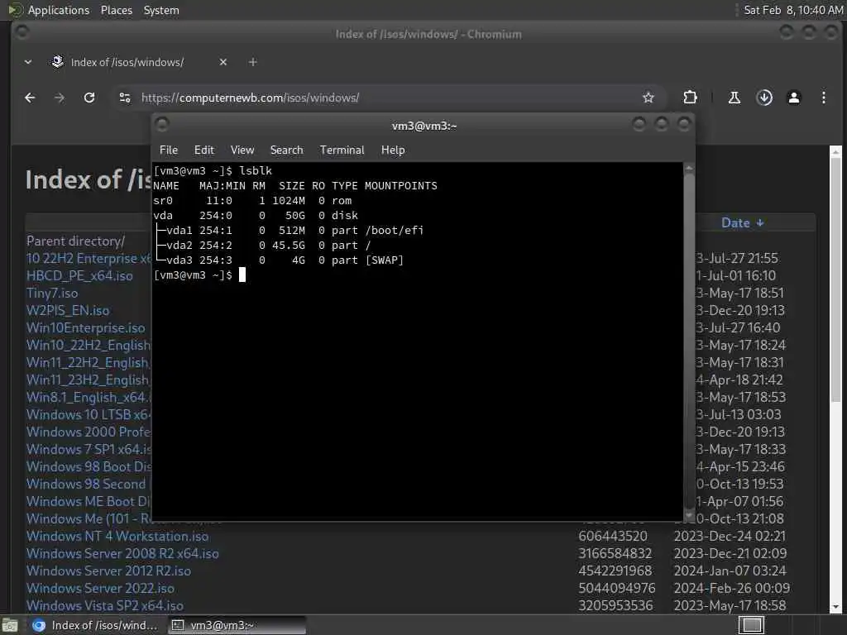Click the Win11_23H2_English link
Screen dimensions: 847x635
pos(89,380)
